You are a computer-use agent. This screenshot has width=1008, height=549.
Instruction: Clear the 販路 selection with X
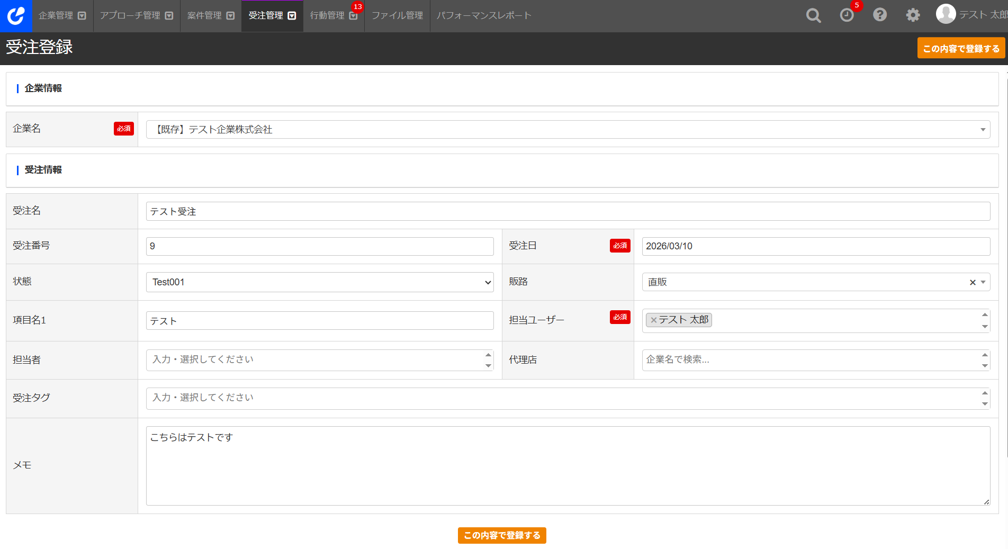tap(973, 282)
